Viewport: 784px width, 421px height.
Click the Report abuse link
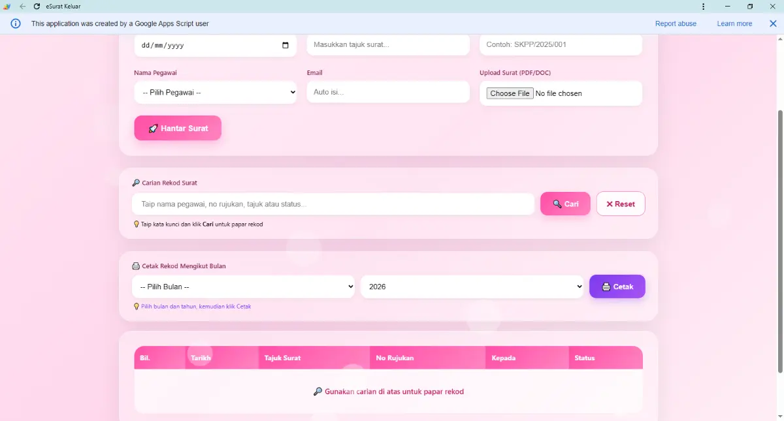pyautogui.click(x=676, y=23)
